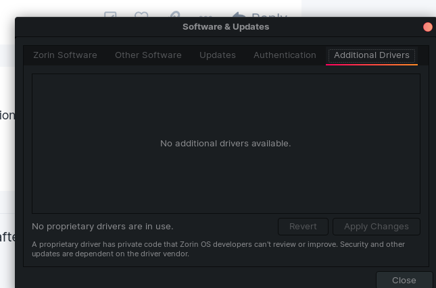
Task: Click the Software & Updates window title
Action: [x=226, y=26]
